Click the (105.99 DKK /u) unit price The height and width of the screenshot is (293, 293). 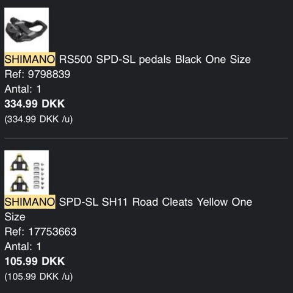tap(38, 277)
